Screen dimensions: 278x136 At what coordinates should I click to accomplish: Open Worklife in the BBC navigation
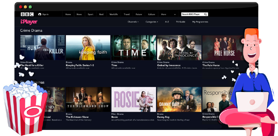pos(113,14)
